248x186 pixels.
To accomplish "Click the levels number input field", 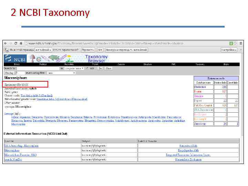I will pyautogui.click(x=20, y=73).
